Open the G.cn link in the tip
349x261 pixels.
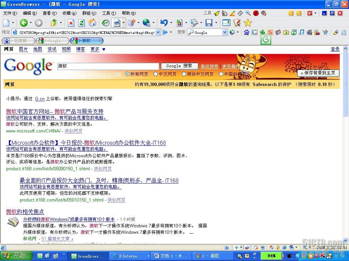[40, 99]
